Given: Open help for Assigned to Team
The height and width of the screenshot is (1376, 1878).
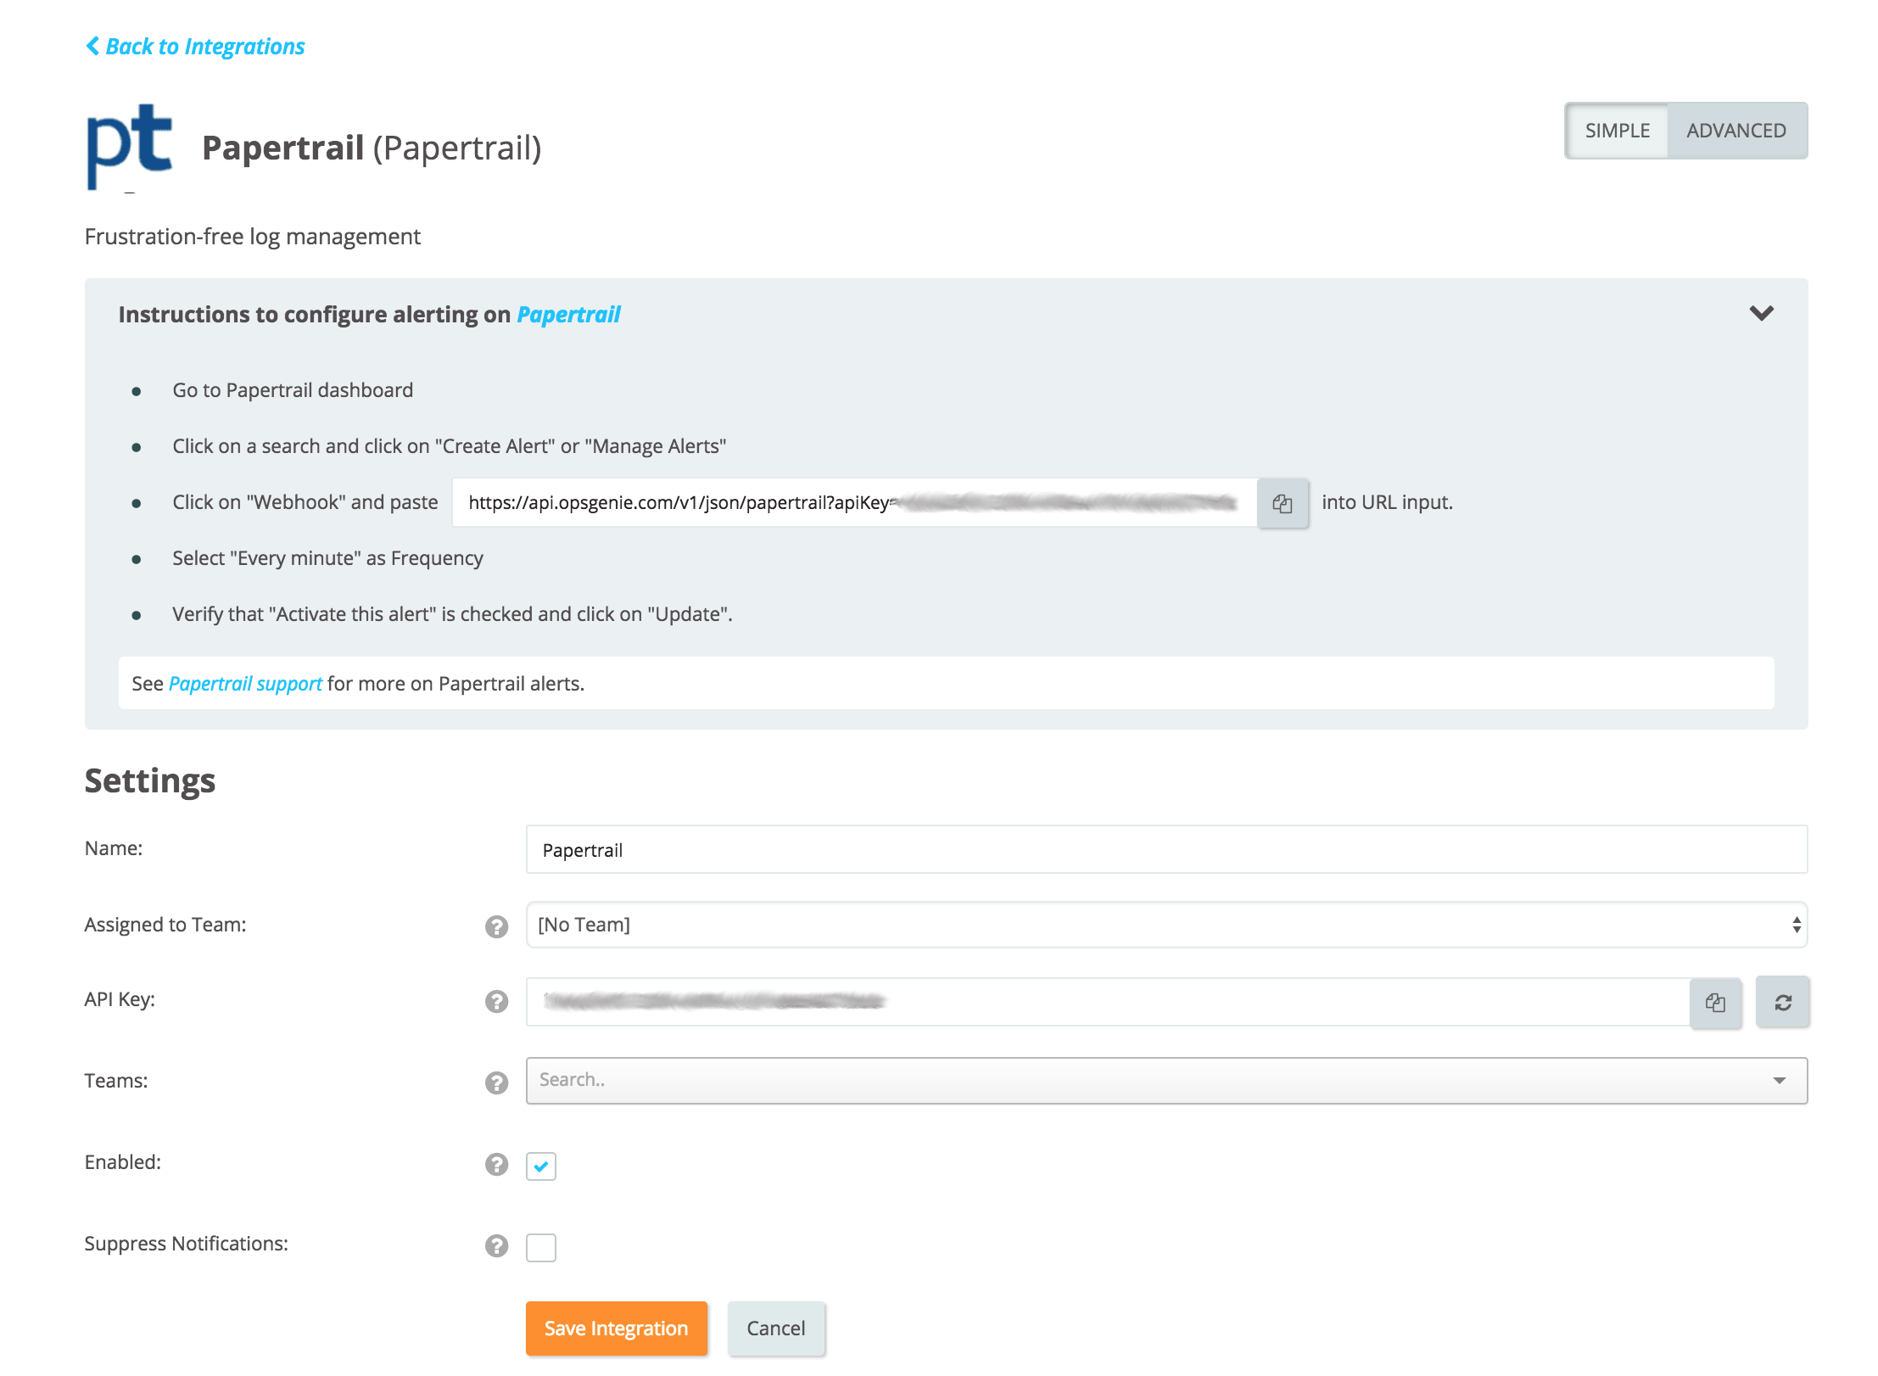Looking at the screenshot, I should pos(496,926).
